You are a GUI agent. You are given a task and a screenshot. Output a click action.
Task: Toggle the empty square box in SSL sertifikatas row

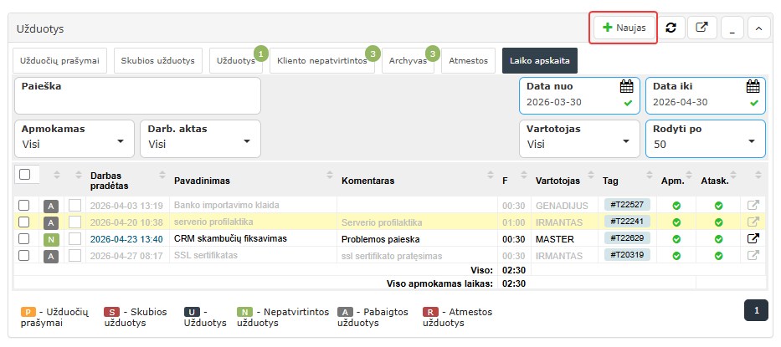tap(75, 256)
